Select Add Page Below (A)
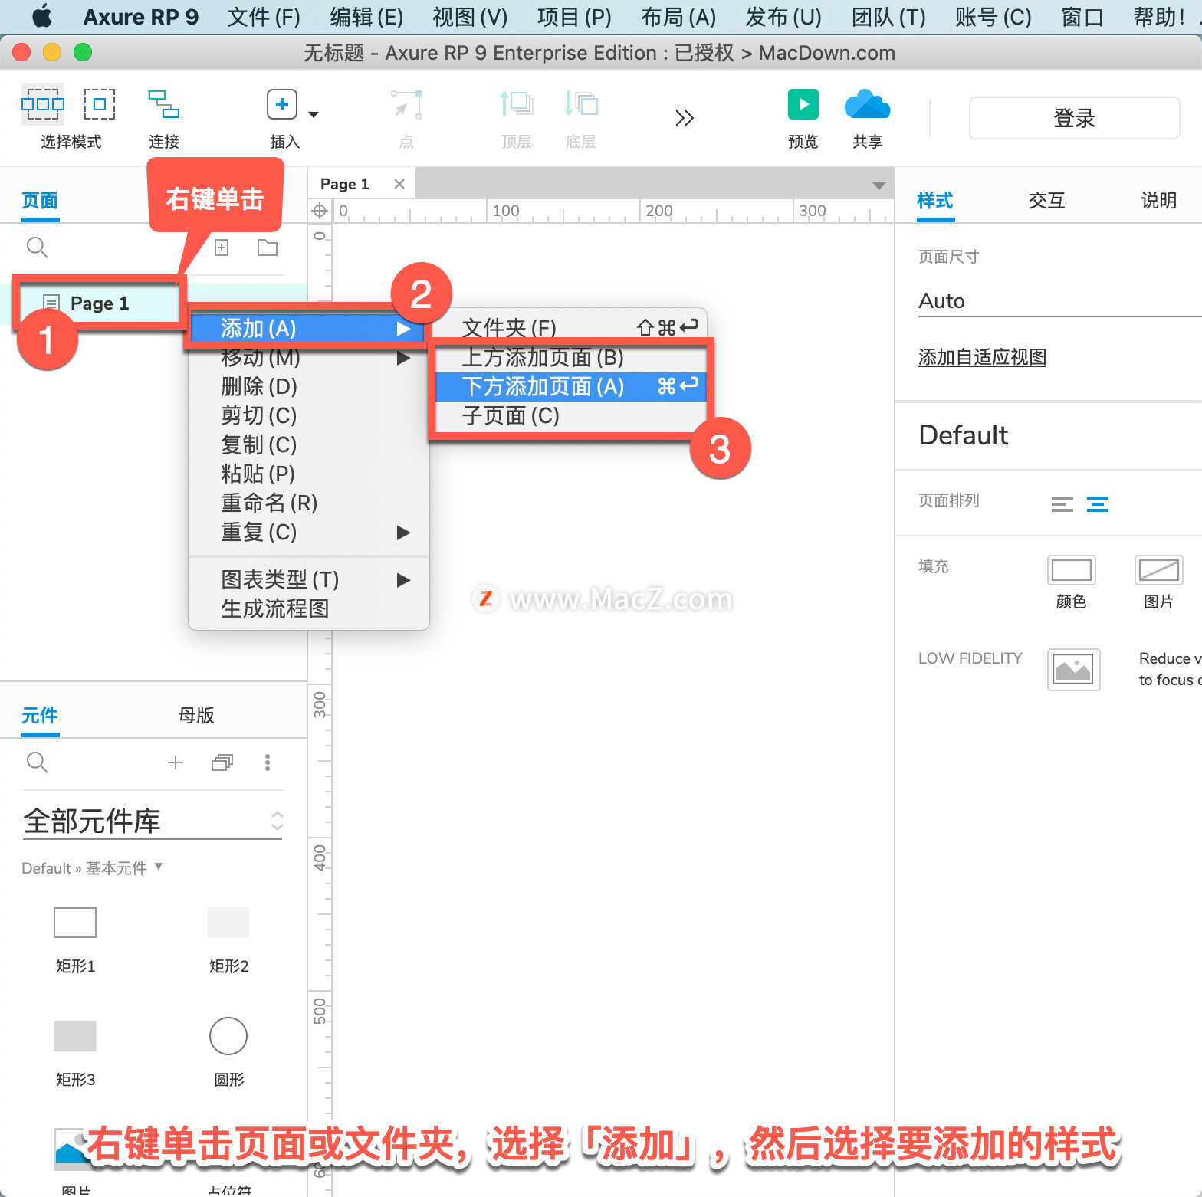Screen dimensions: 1202x1197 (x=570, y=387)
